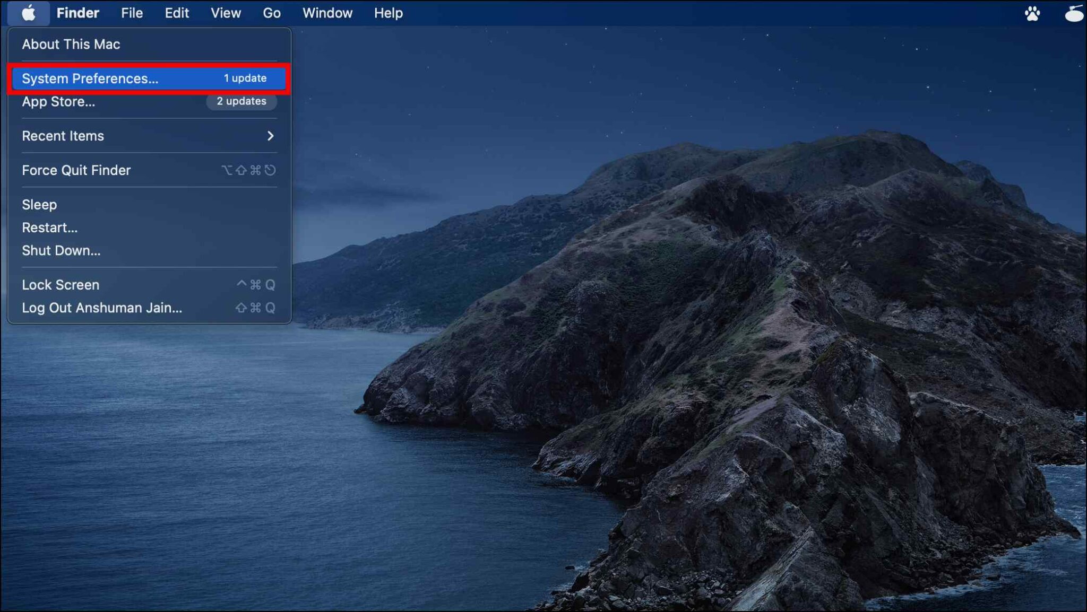Choose Shut Down option
The width and height of the screenshot is (1087, 612).
coord(61,250)
